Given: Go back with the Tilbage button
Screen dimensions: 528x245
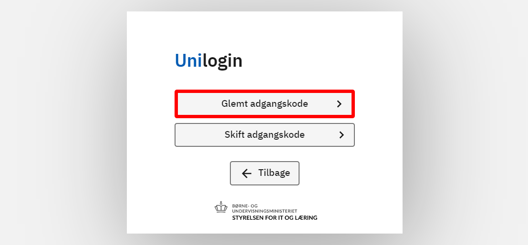Looking at the screenshot, I should coord(265,173).
